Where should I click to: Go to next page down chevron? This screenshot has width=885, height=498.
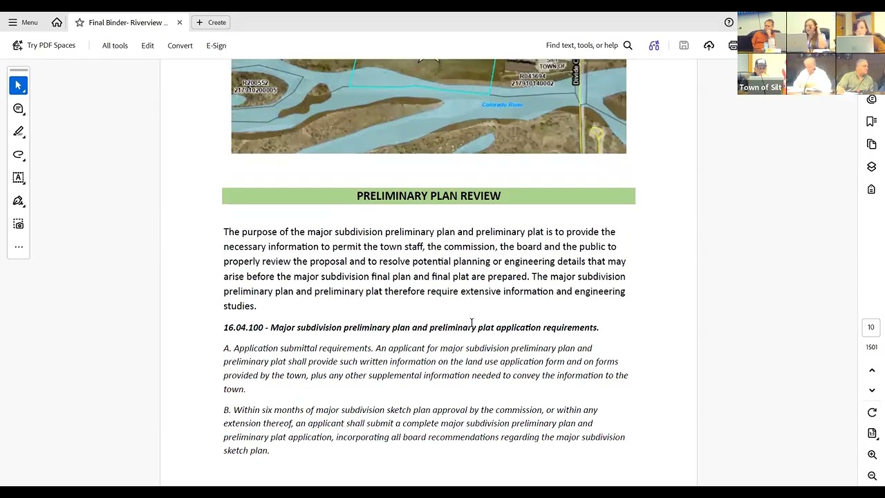(x=872, y=390)
